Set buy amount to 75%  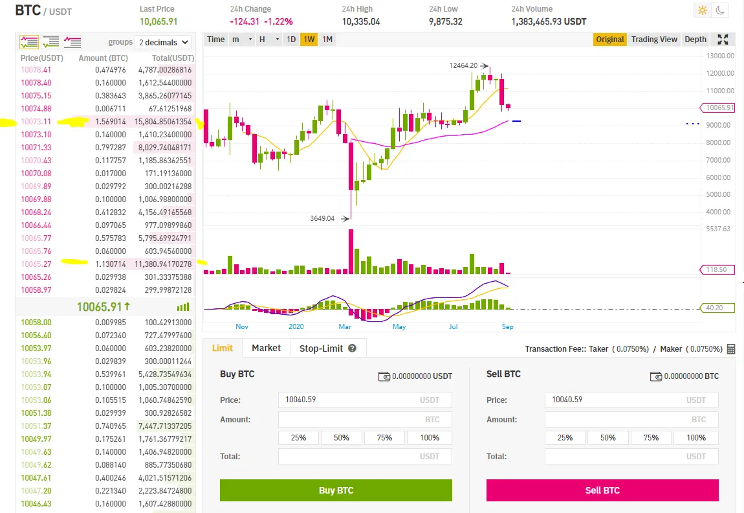pos(384,437)
